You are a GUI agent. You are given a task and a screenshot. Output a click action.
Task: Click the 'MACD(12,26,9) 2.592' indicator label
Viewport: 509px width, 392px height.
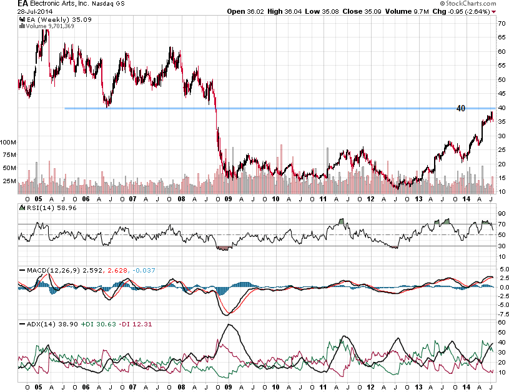click(x=64, y=271)
